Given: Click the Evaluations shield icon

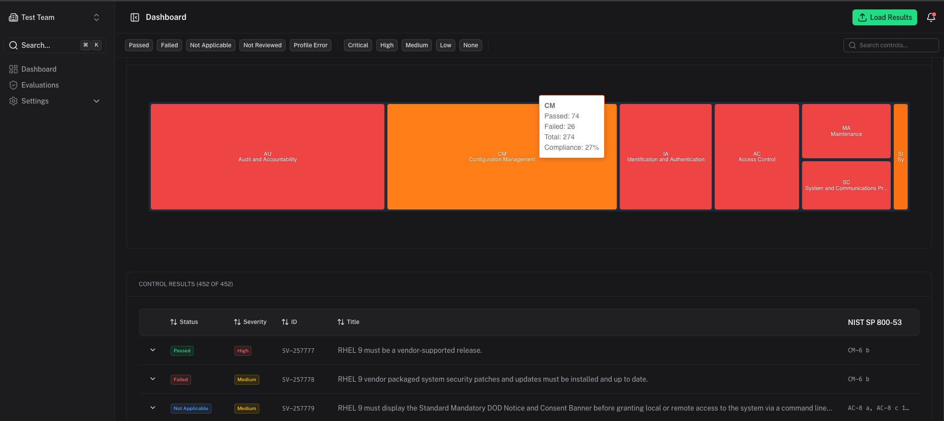Looking at the screenshot, I should click(13, 85).
